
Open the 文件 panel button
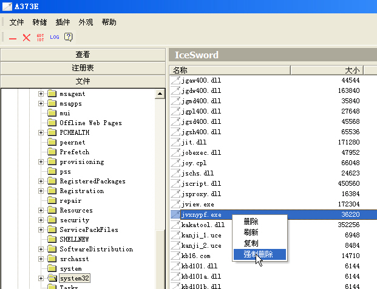[x=83, y=81]
